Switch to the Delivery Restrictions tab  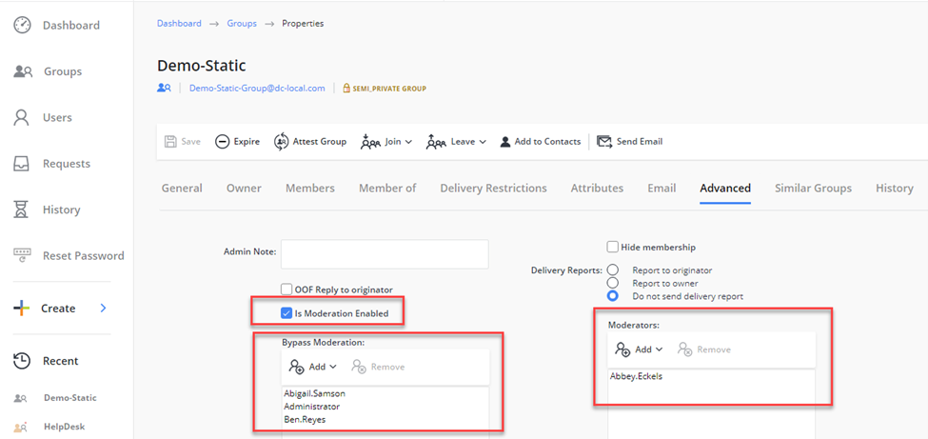click(493, 189)
